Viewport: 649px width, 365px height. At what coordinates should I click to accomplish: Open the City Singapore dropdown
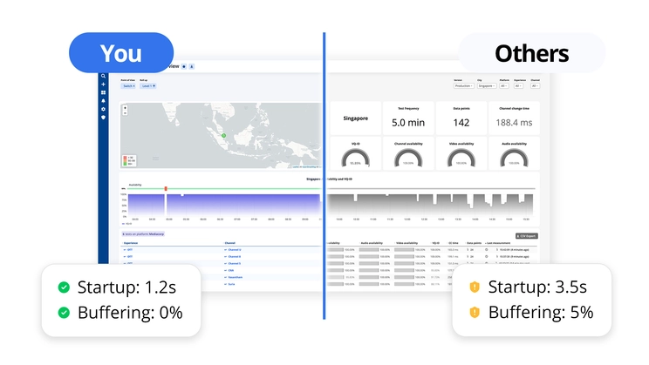point(487,86)
